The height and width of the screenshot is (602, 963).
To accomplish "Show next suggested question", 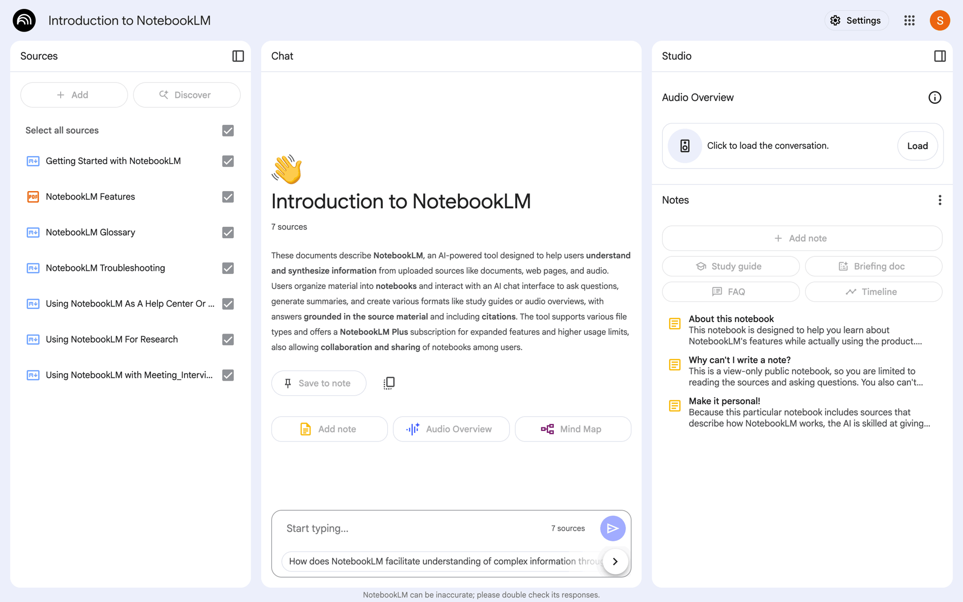I will pos(615,561).
